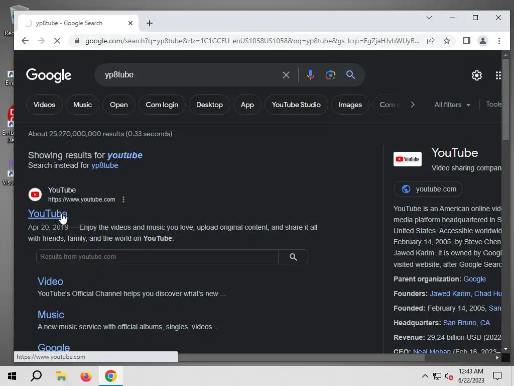Search by image with Google Lens
The width and height of the screenshot is (514, 386).
tap(330, 75)
